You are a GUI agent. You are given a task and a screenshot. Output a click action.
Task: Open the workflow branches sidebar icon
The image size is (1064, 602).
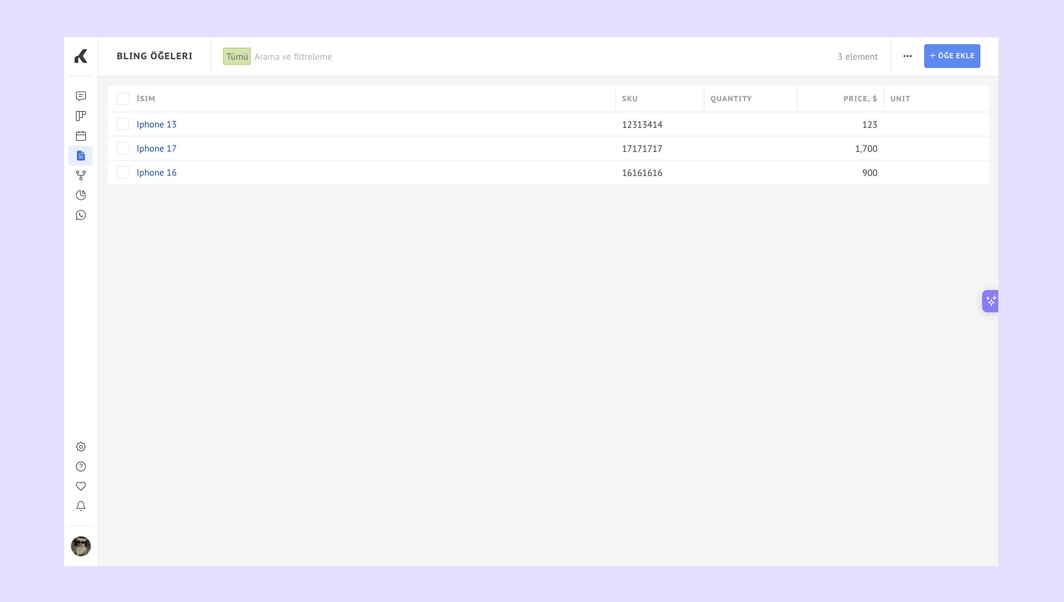[x=81, y=175]
